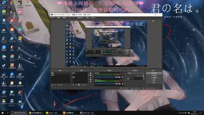Click the 麦克风/Aux volume slider
Image resolution: width=204 pixels, height=115 pixels.
coord(106,84)
